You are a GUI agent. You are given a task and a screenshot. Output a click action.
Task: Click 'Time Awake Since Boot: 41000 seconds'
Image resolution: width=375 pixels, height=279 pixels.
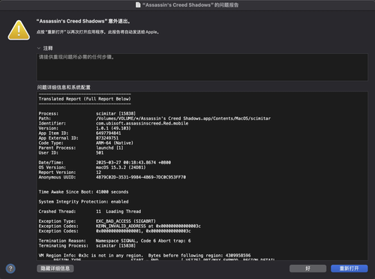(83, 192)
